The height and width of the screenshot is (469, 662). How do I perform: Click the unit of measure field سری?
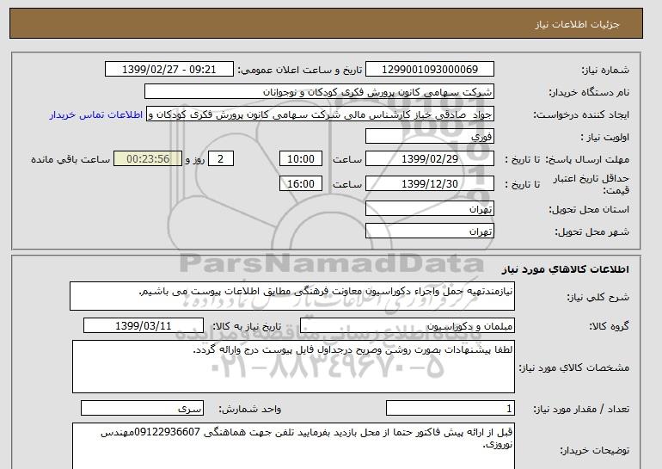coord(142,409)
